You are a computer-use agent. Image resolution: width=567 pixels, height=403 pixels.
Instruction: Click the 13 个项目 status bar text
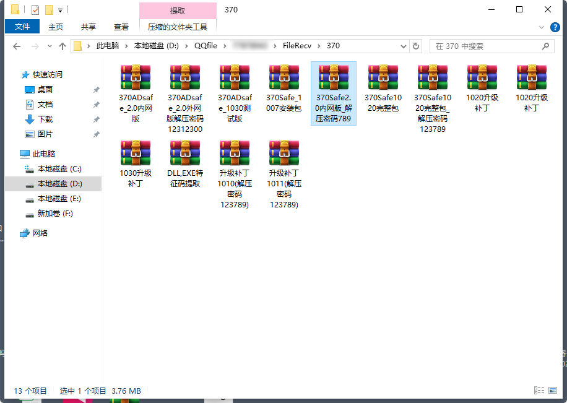pyautogui.click(x=30, y=391)
